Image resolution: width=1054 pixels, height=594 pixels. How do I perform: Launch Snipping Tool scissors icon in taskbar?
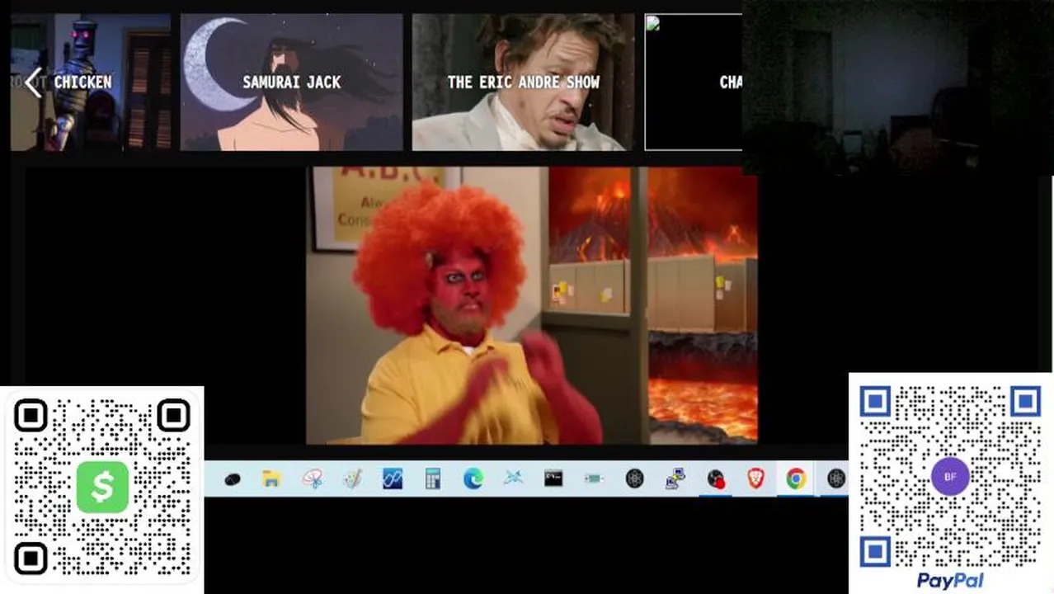click(313, 478)
